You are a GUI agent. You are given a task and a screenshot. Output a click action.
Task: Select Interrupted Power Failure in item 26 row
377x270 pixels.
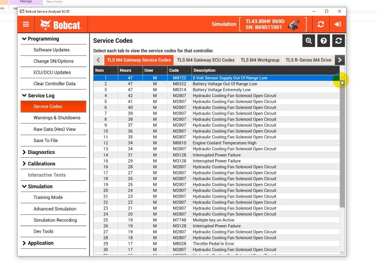click(x=216, y=226)
